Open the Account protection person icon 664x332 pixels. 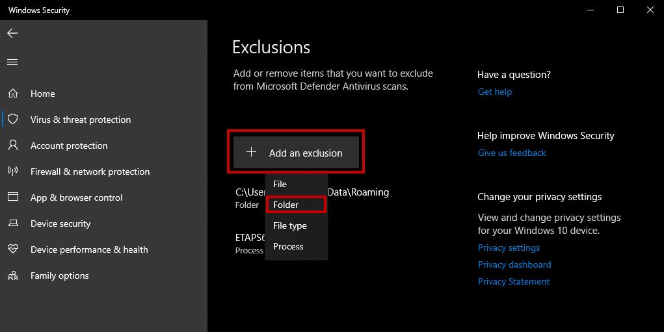12,146
